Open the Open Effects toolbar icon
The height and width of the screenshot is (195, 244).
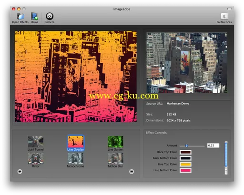pos(20,16)
